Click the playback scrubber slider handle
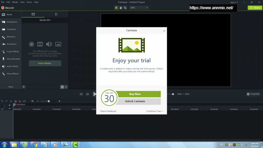263x148 pixels. pyautogui.click(x=173, y=94)
